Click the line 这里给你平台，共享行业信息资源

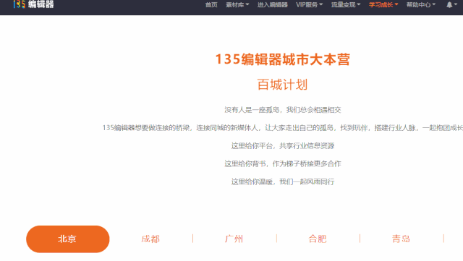(283, 145)
